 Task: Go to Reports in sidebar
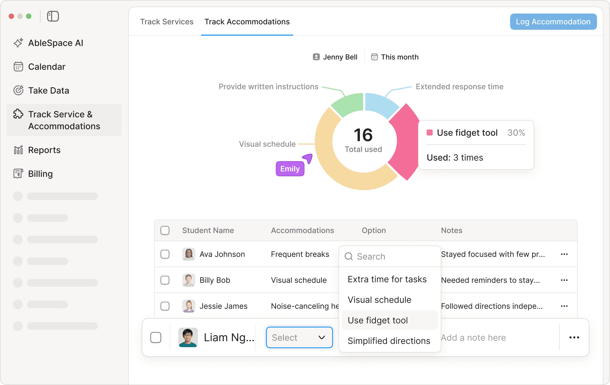point(64,150)
